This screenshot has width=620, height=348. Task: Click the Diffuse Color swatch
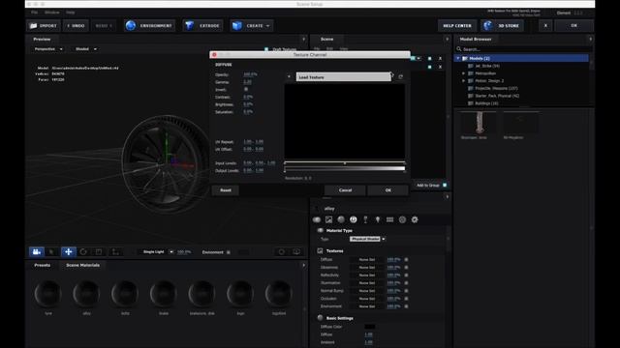coord(369,327)
